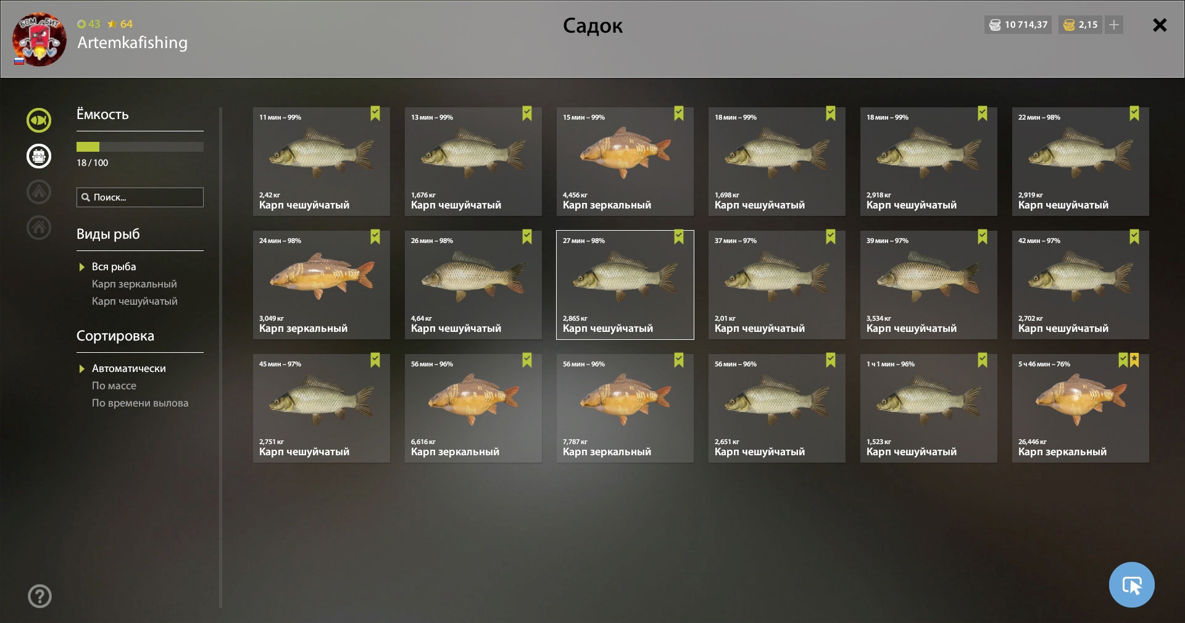Sort fish По массе
The height and width of the screenshot is (623, 1185).
(114, 386)
